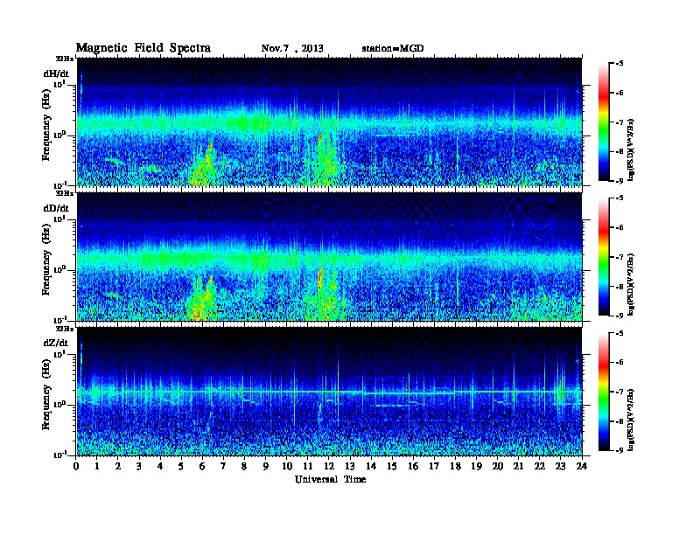Click the log(PSD) units label beside dH/dt colorbar
693x535 pixels.
(x=631, y=149)
